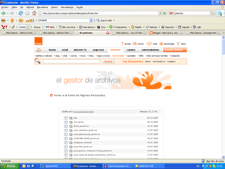This screenshot has height=169, width=225.
Task: Open the ORANGE toolbar search combo dropdown
Action: tap(91, 20)
